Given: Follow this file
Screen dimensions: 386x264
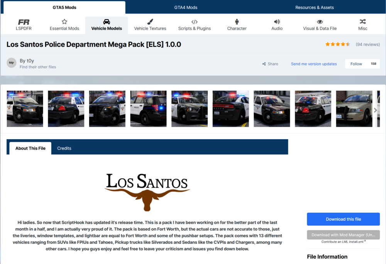Looking at the screenshot, I should pos(356,64).
